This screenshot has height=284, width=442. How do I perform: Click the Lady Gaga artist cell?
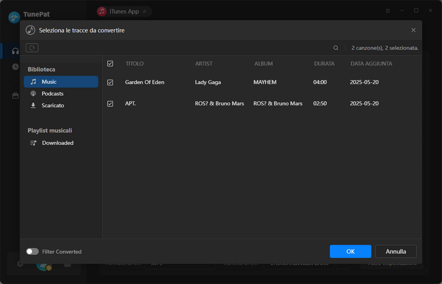pyautogui.click(x=208, y=82)
